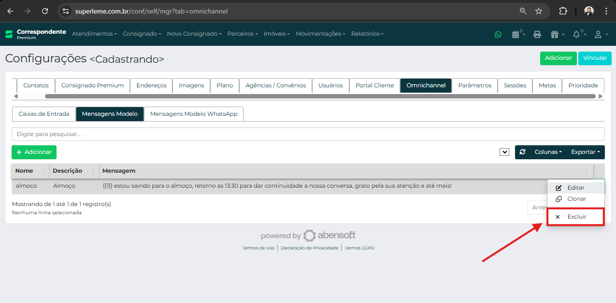This screenshot has height=303, width=616.
Task: Choose Excluir from the context menu
Action: pyautogui.click(x=576, y=217)
